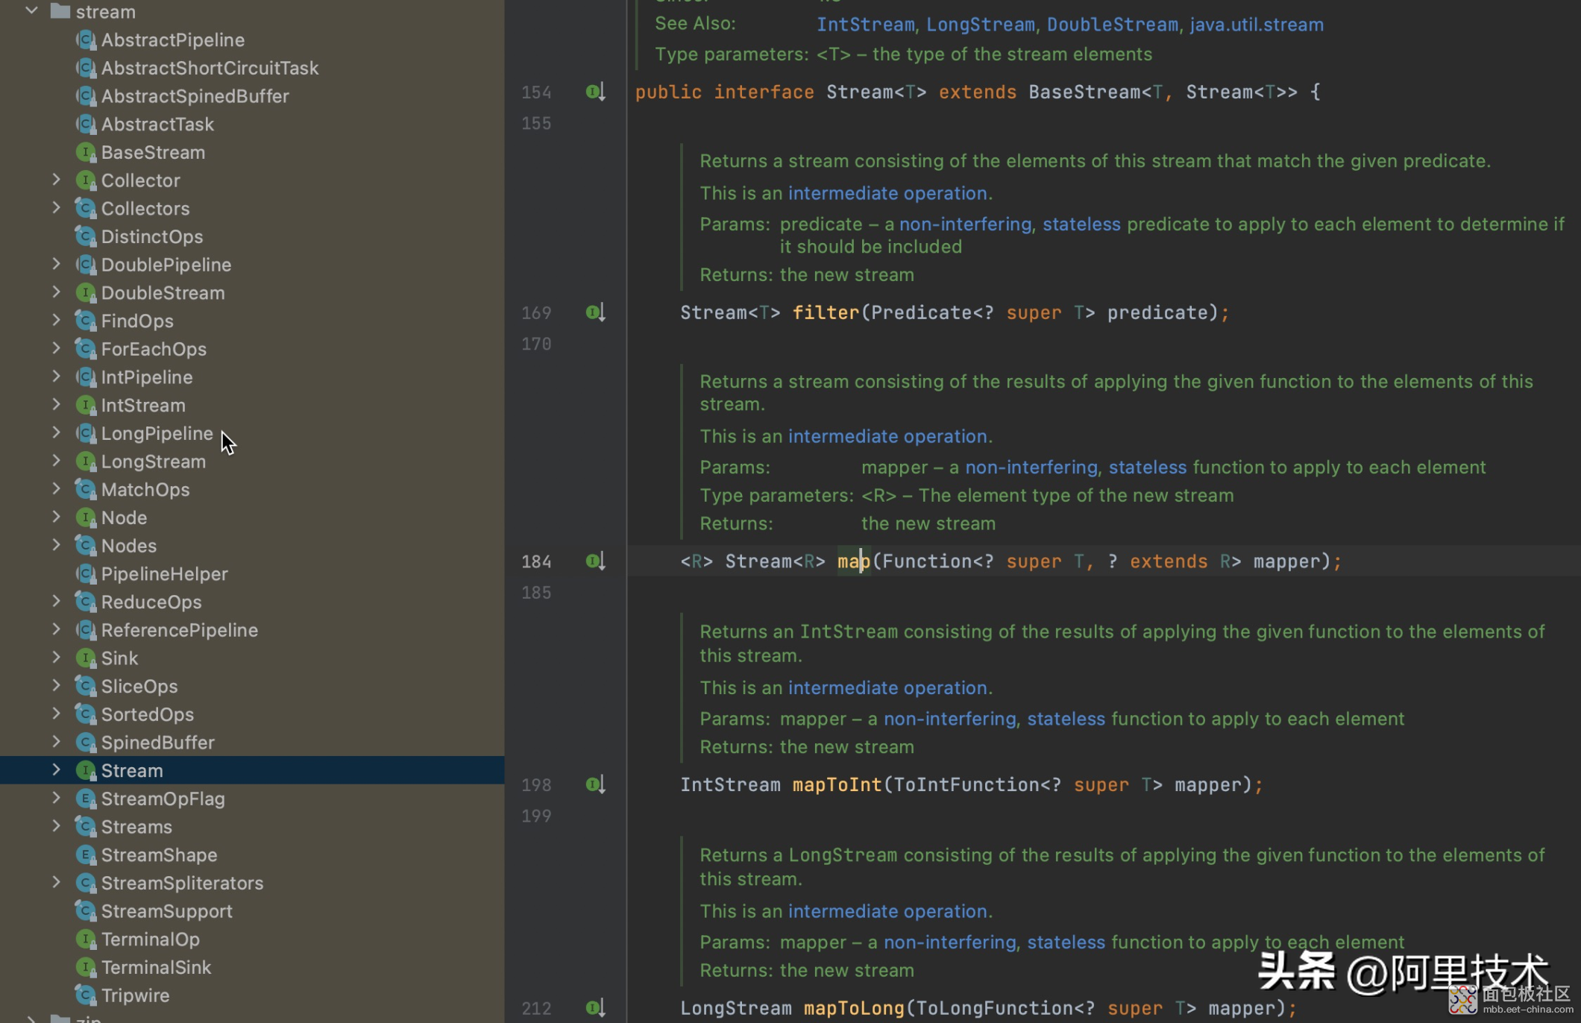Expand the SortedOps tree node
The width and height of the screenshot is (1581, 1023).
tap(56, 714)
